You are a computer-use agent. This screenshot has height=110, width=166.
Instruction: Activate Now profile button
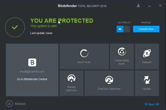[146, 29]
